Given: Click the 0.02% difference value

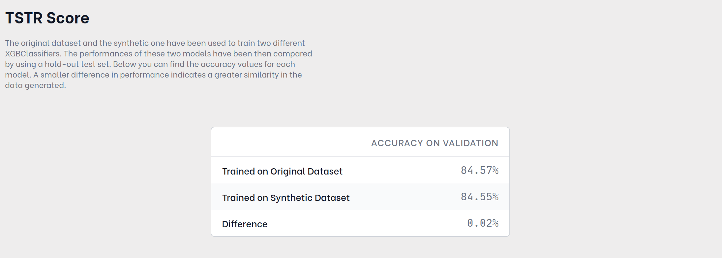Looking at the screenshot, I should [x=483, y=223].
